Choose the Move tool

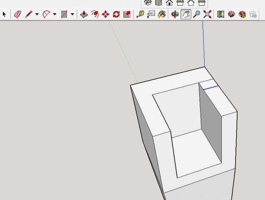coord(106,14)
